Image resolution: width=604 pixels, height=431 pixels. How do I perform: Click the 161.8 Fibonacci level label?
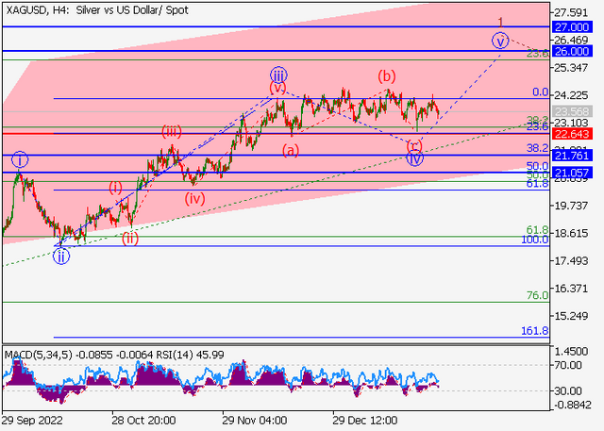pos(535,331)
